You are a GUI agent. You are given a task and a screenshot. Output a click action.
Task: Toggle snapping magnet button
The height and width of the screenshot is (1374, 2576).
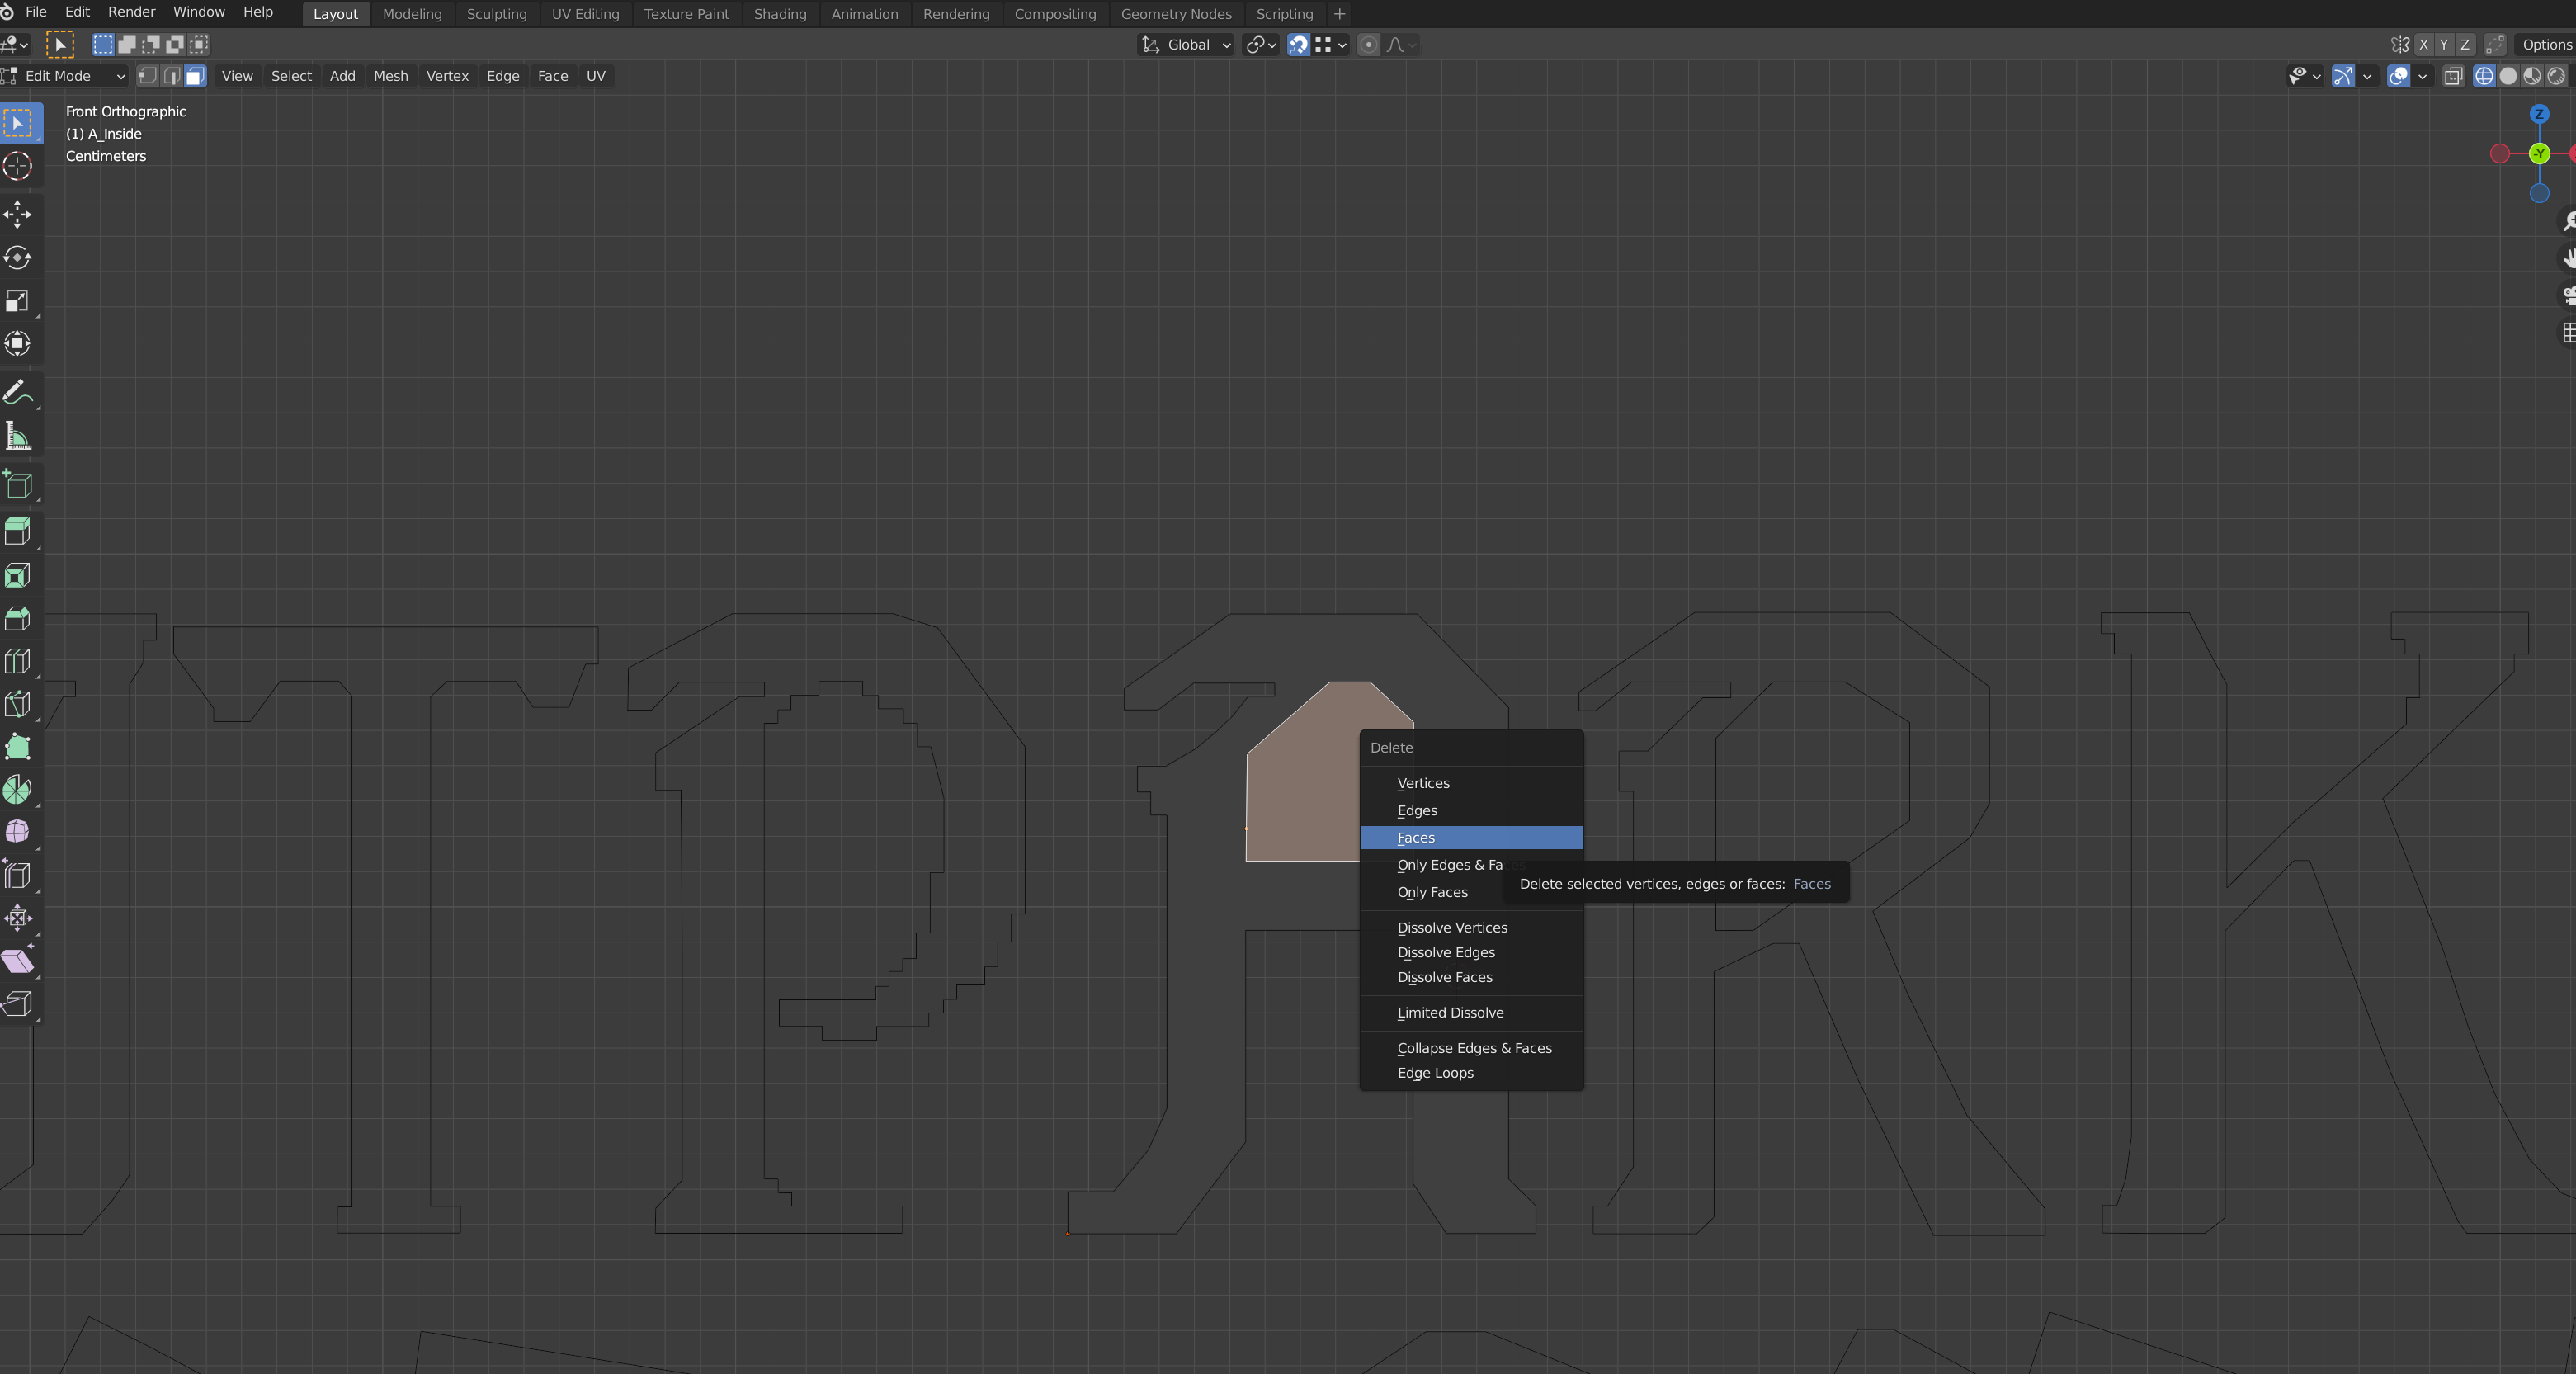point(1298,44)
